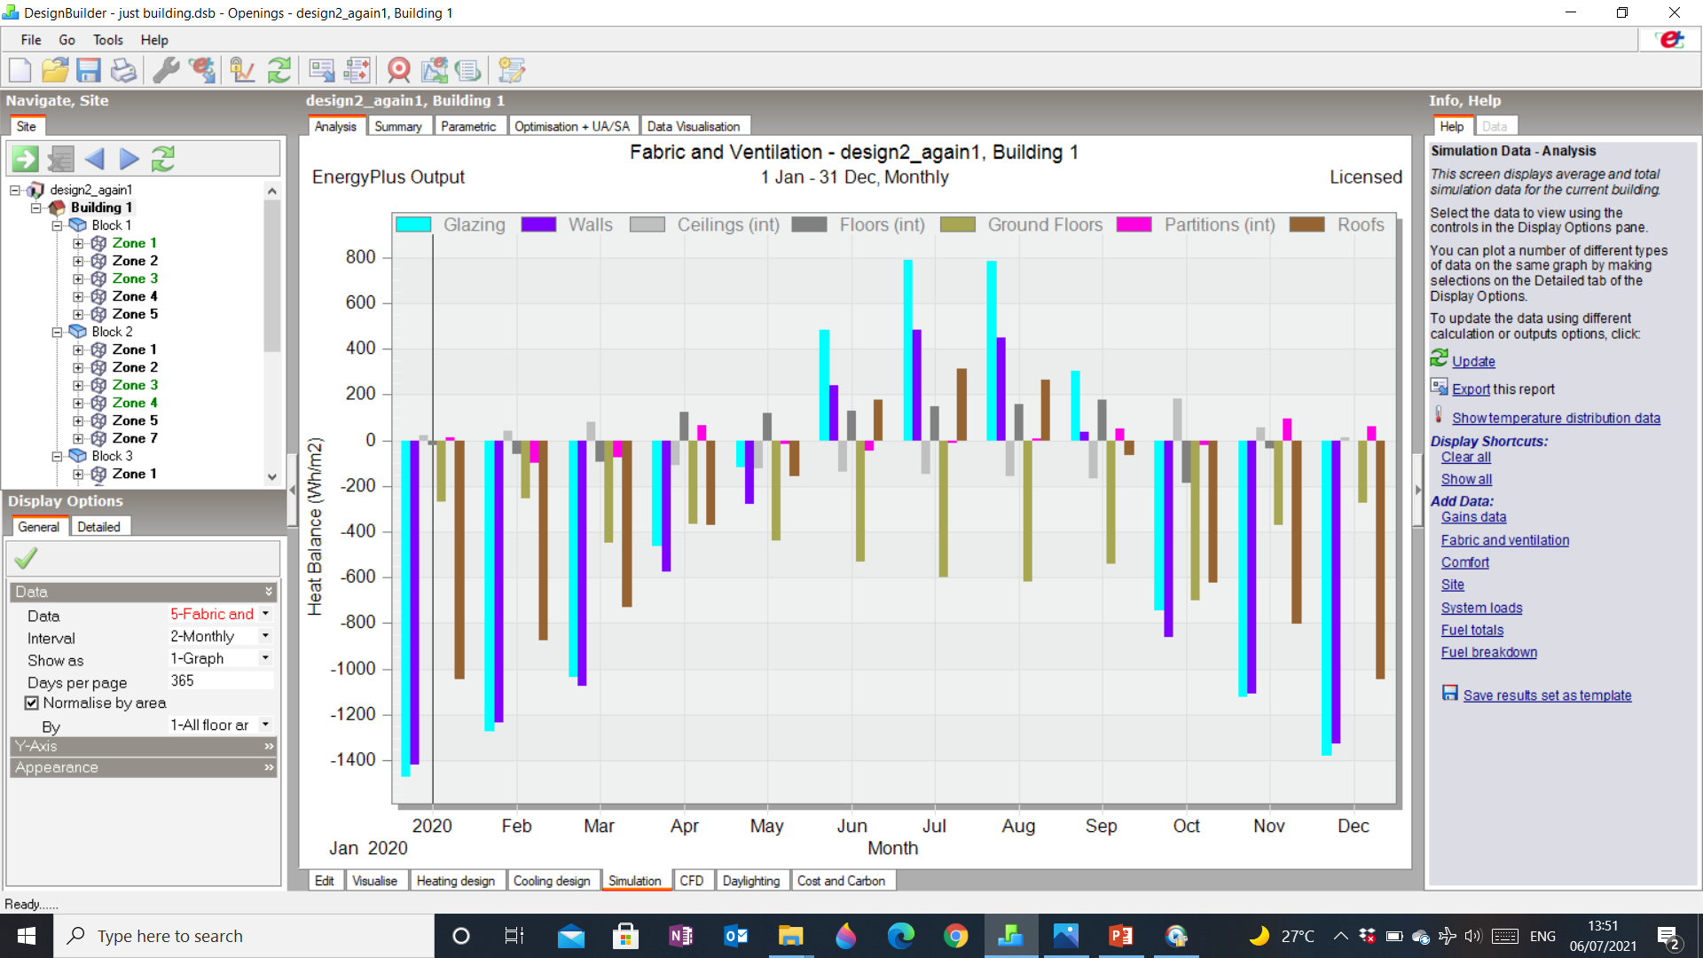Click the red magnifier search icon
The image size is (1703, 958).
pos(399,70)
